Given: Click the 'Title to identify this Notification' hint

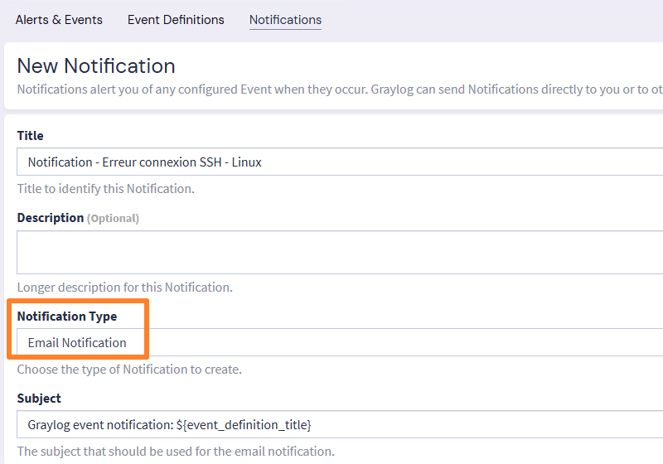Looking at the screenshot, I should [x=105, y=188].
